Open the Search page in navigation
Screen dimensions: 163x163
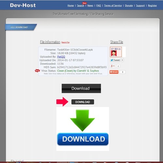[x=81, y=6]
